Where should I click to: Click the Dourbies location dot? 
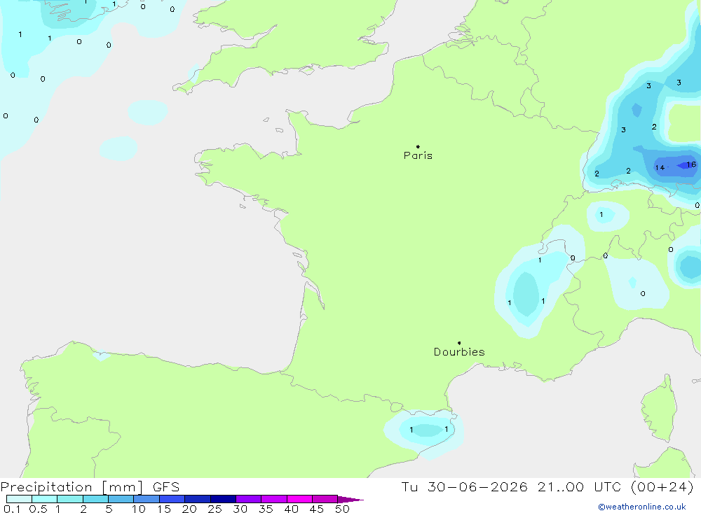click(x=459, y=343)
